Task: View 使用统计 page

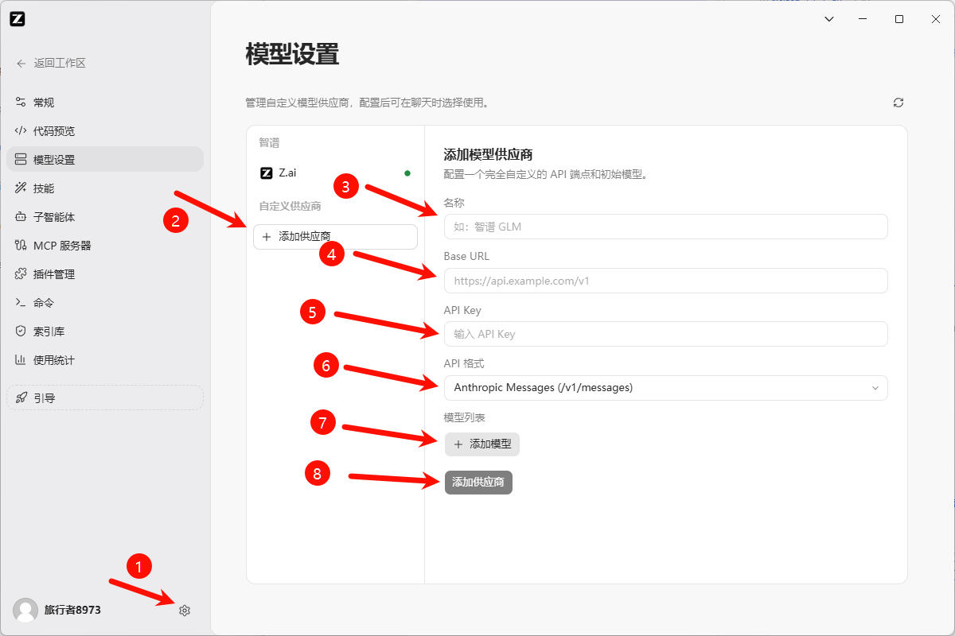Action: coord(105,360)
